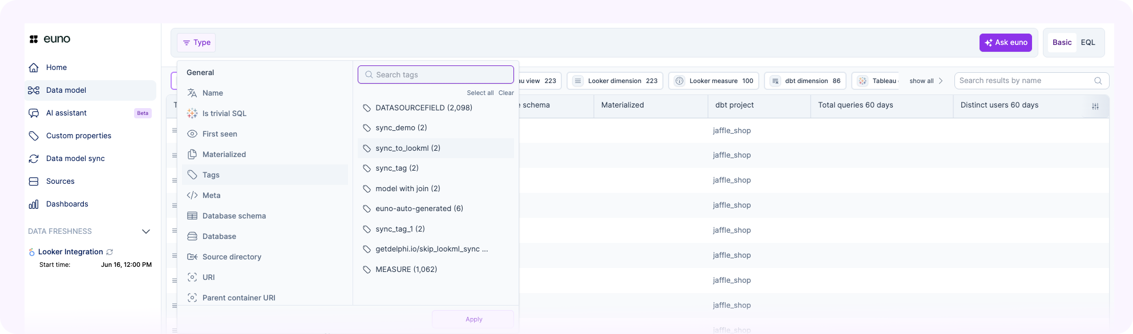The height and width of the screenshot is (334, 1133).
Task: Open the Sources page
Action: pos(60,181)
